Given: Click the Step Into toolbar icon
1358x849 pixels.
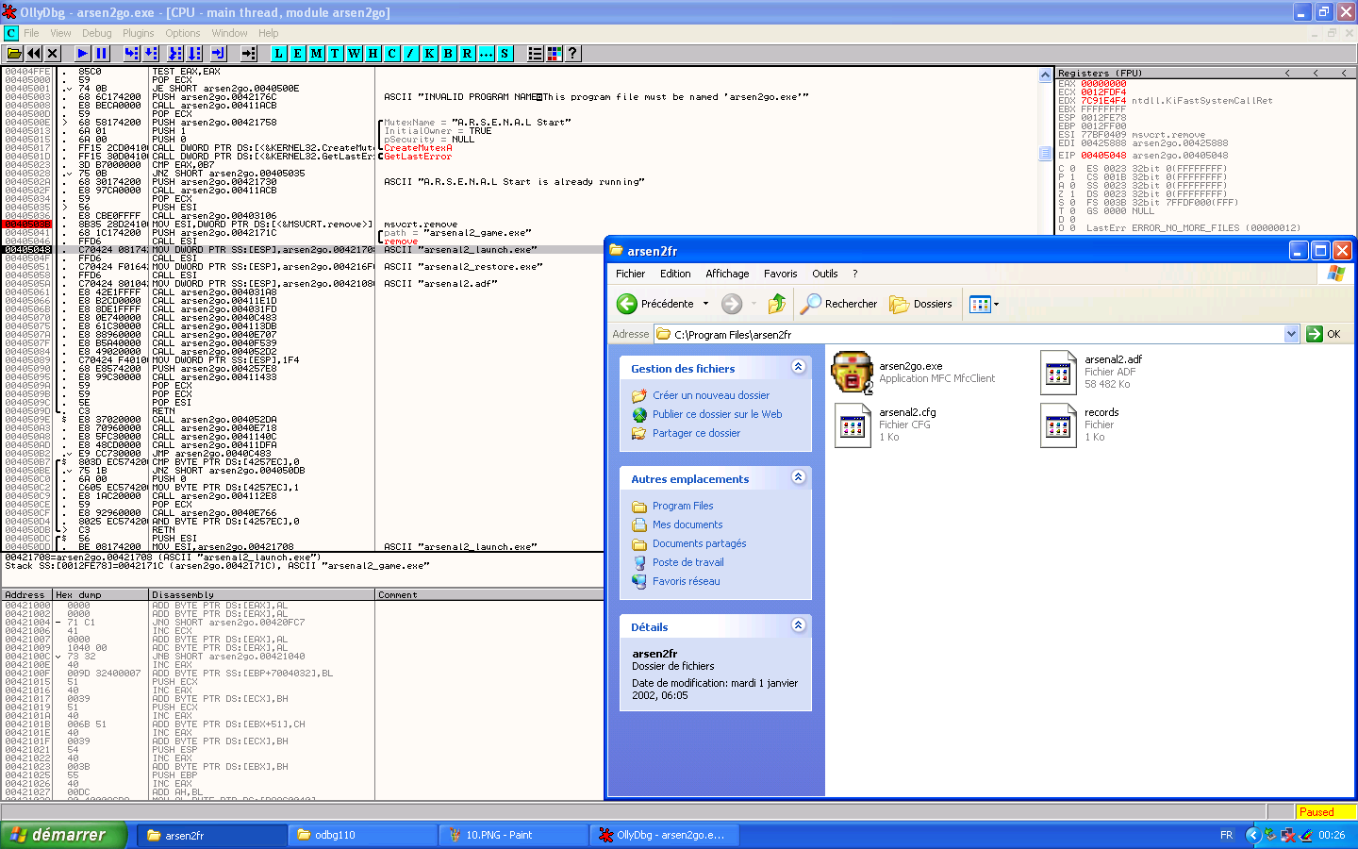Looking at the screenshot, I should [x=132, y=54].
